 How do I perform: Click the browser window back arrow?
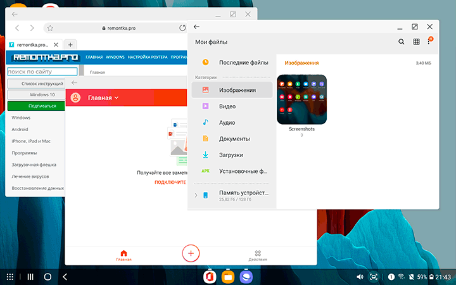coord(15,14)
